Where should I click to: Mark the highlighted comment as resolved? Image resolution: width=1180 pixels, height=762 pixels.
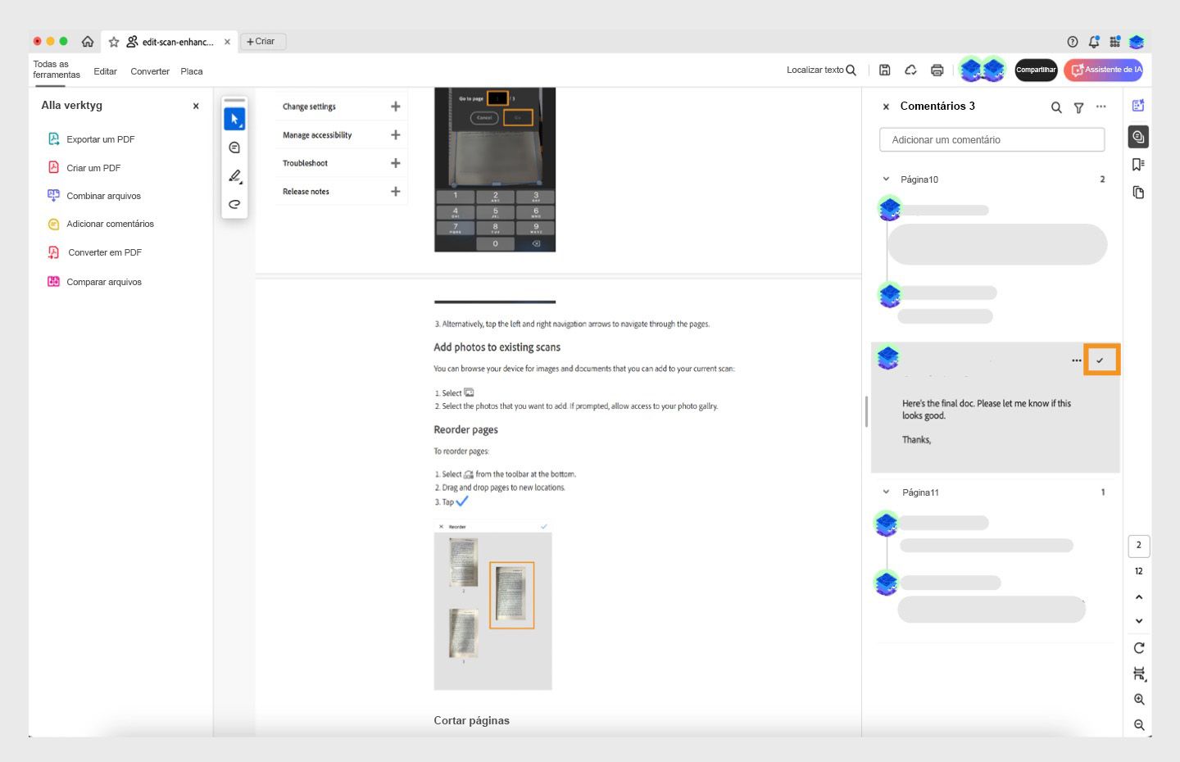(1101, 359)
